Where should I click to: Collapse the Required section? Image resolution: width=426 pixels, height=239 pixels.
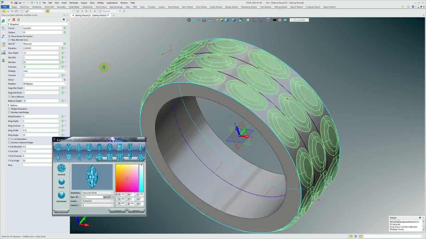tap(9, 24)
